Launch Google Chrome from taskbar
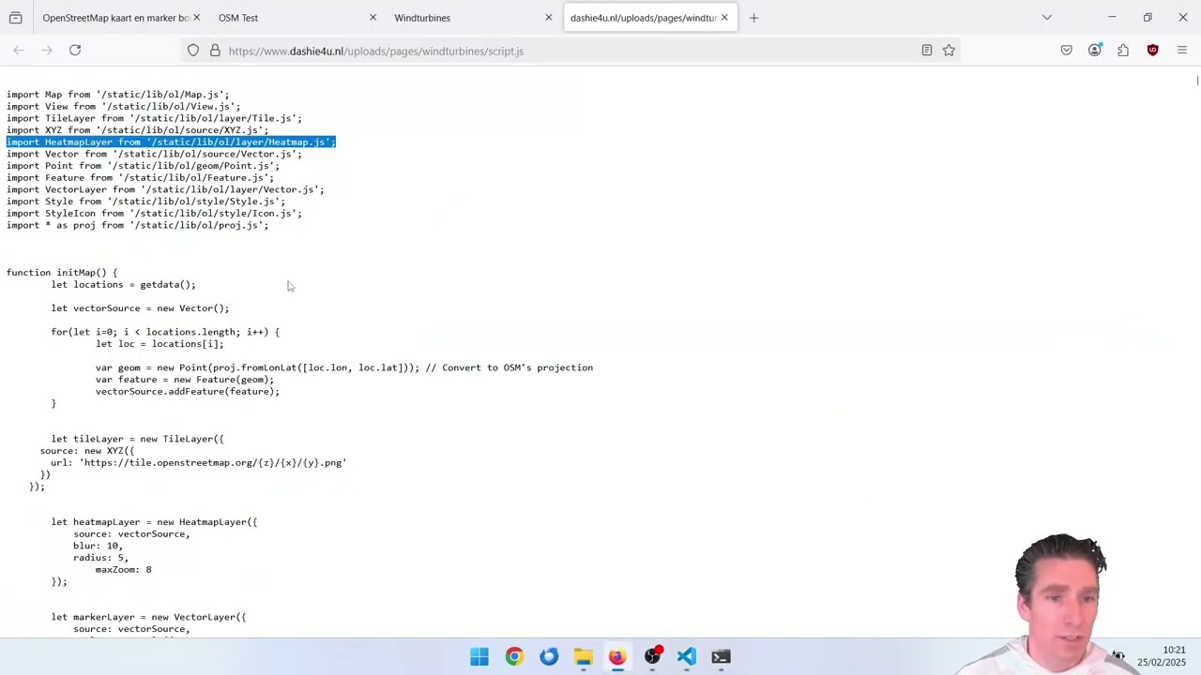 point(514,656)
